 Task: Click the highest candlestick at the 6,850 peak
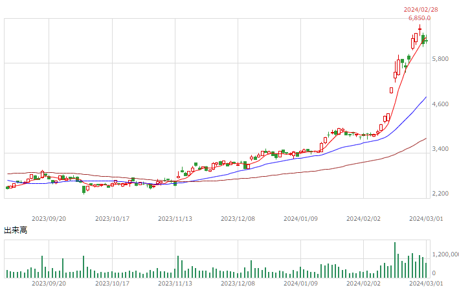420,30
